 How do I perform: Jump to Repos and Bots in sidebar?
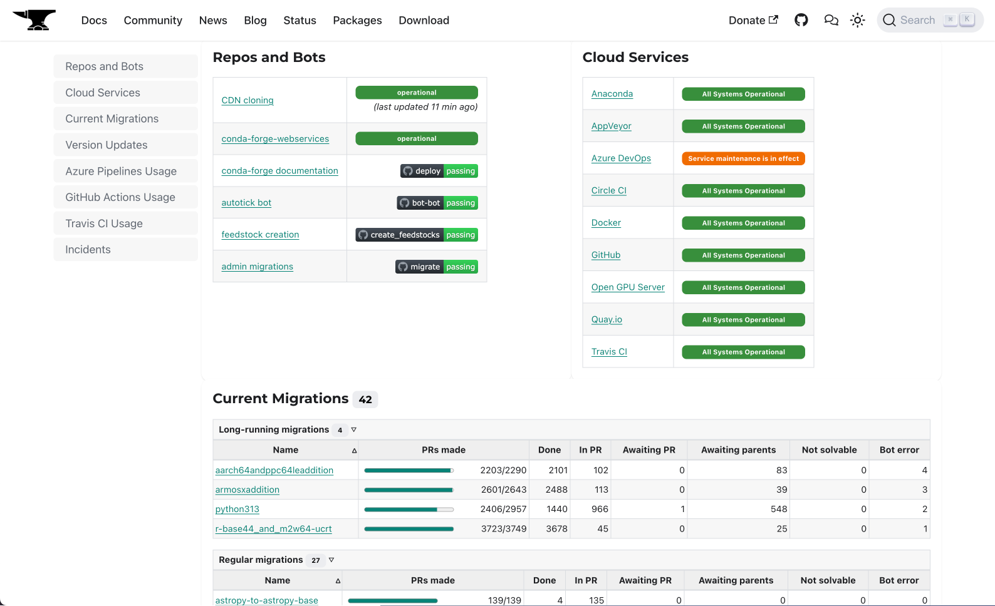pyautogui.click(x=126, y=66)
